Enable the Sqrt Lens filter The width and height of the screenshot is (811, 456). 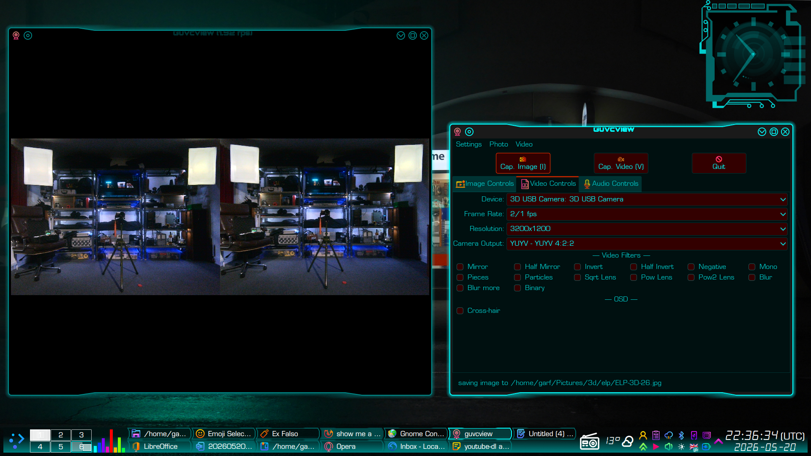pos(577,277)
